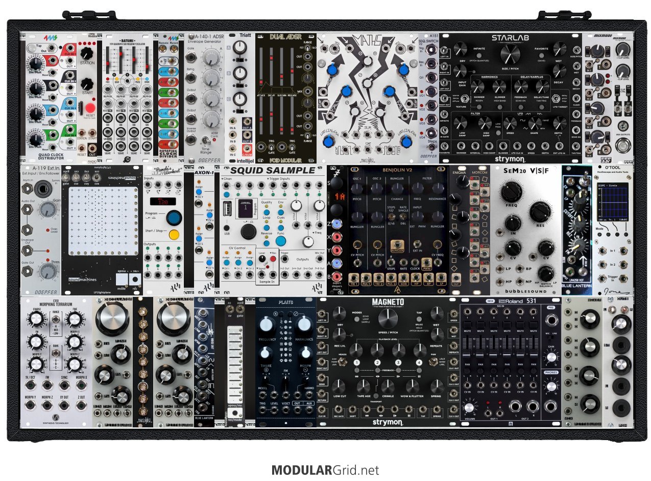This screenshot has width=651, height=481.
Task: Turn the S knob on disting
Action: (337, 182)
